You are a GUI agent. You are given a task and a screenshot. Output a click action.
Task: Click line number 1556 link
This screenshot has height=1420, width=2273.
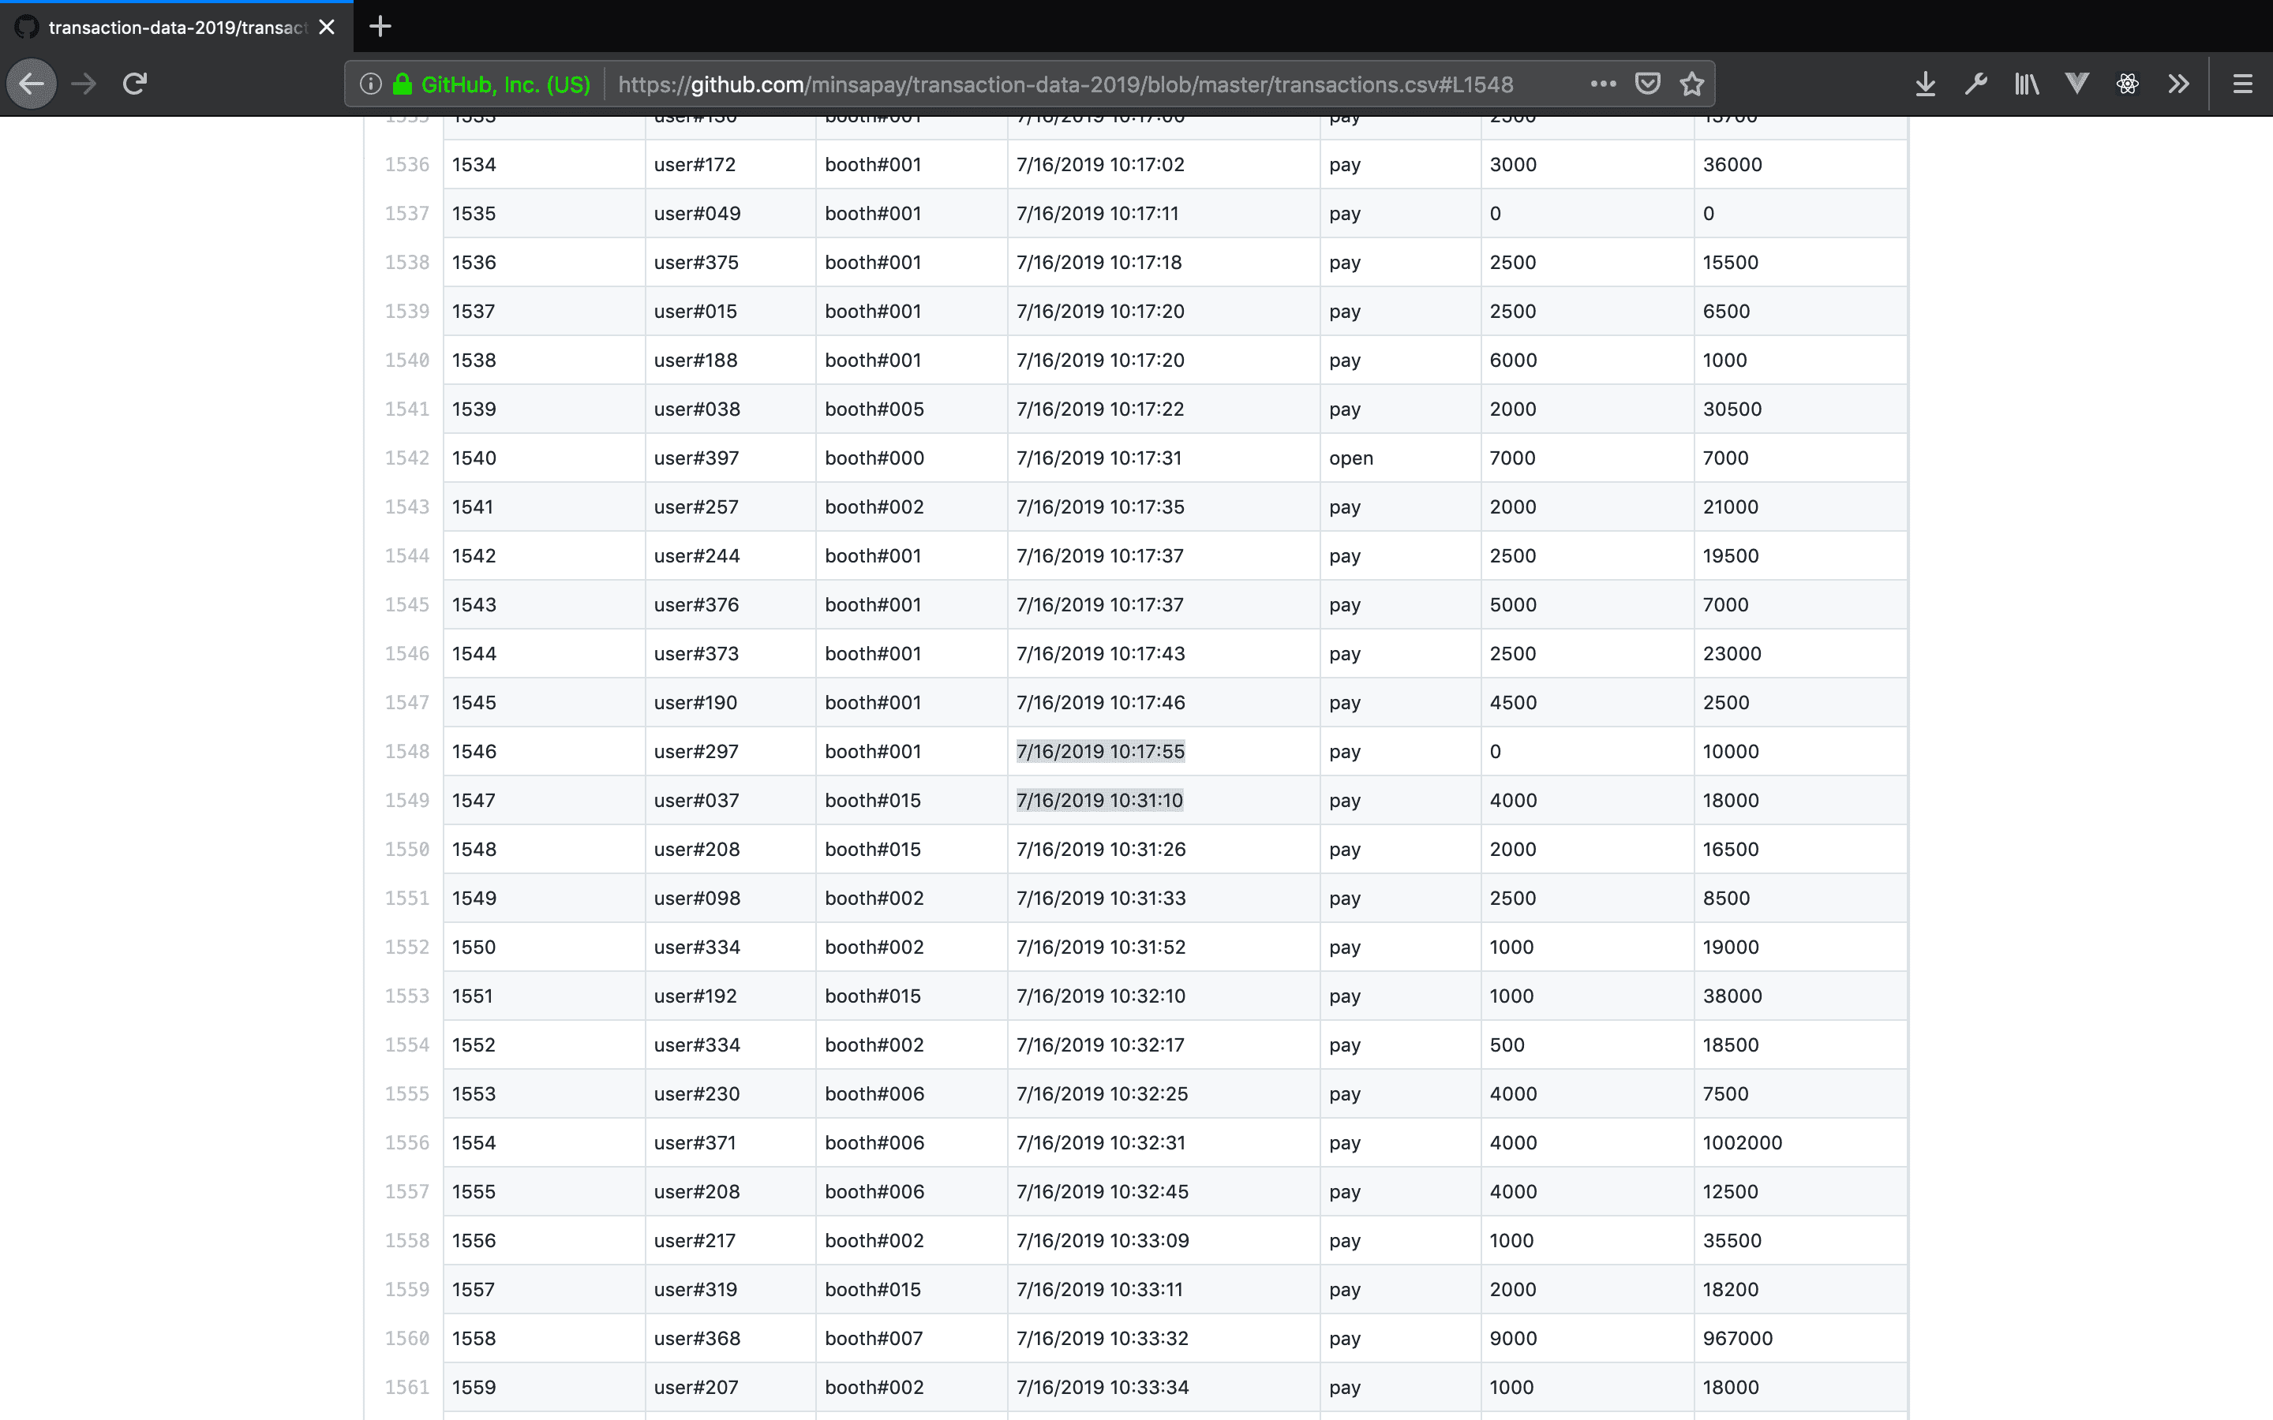point(406,1143)
